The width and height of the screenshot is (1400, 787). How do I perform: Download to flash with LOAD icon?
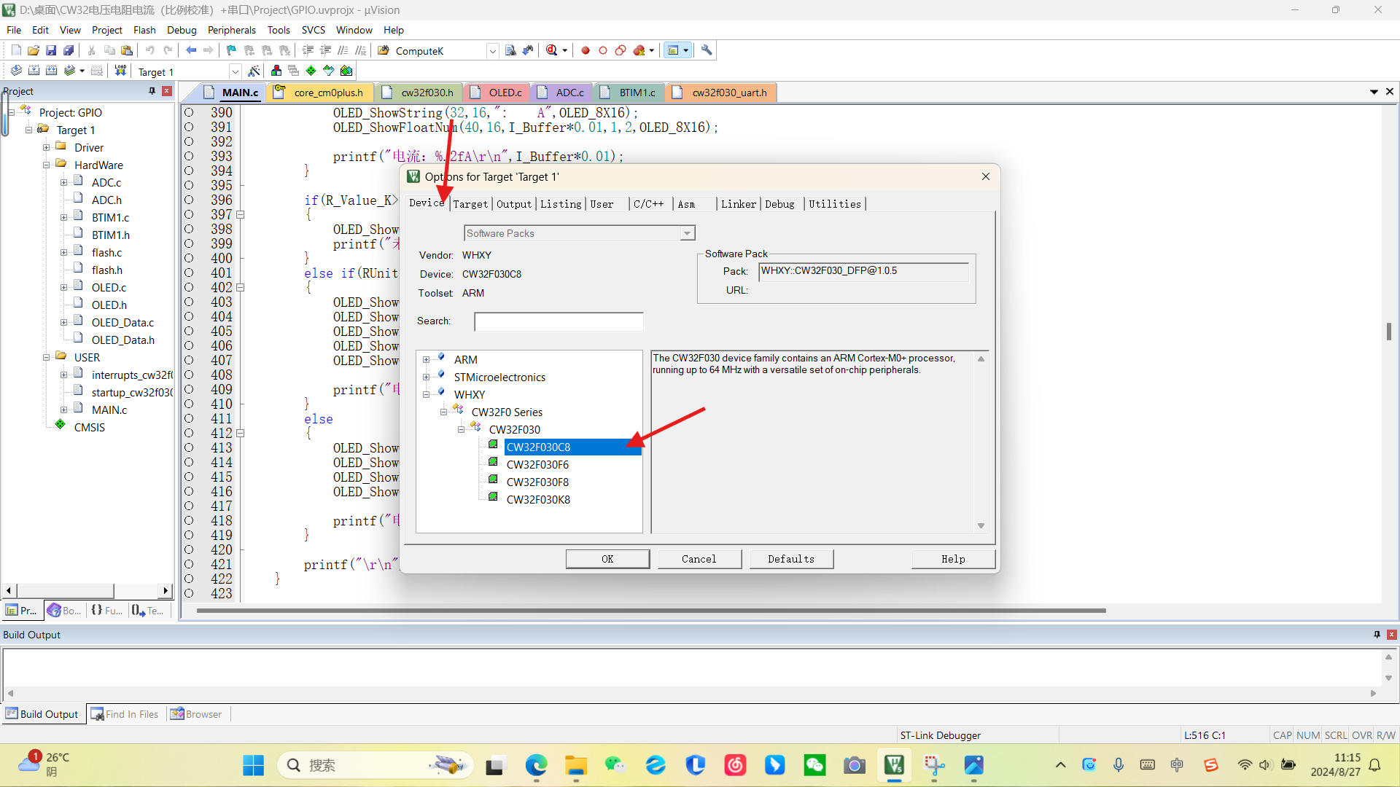click(x=121, y=71)
